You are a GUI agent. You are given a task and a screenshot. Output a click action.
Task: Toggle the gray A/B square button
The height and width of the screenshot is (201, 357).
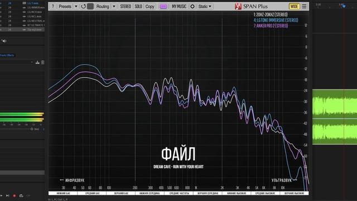[x=90, y=6]
